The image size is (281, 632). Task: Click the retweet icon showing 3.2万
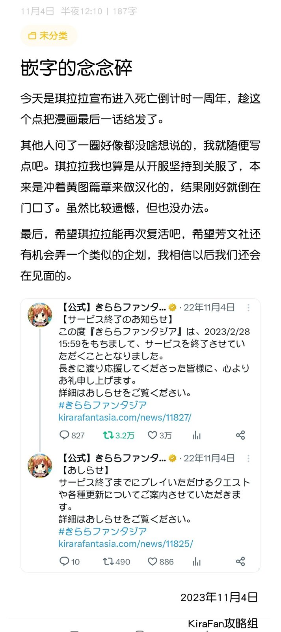[x=106, y=435]
